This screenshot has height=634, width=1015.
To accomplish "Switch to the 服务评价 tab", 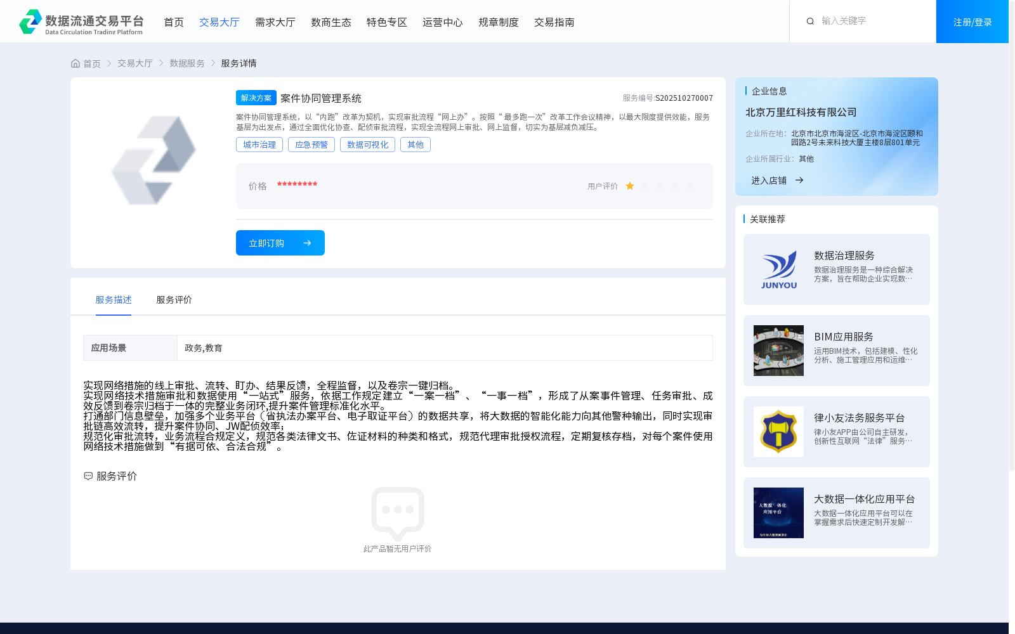I will pyautogui.click(x=174, y=300).
